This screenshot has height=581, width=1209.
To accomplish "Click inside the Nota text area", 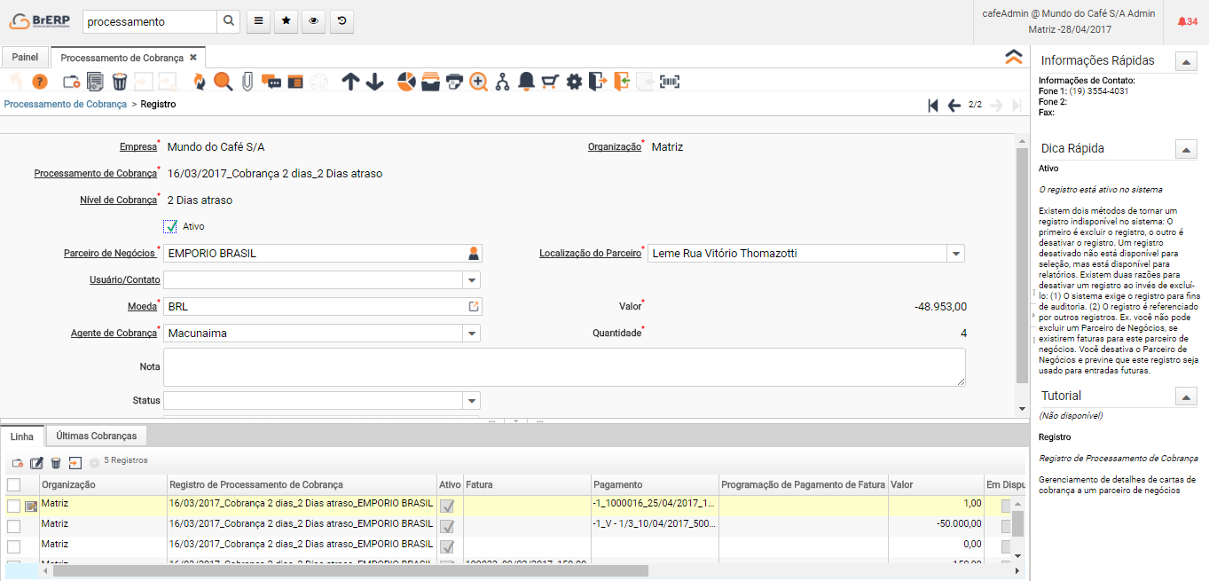I will [563, 366].
